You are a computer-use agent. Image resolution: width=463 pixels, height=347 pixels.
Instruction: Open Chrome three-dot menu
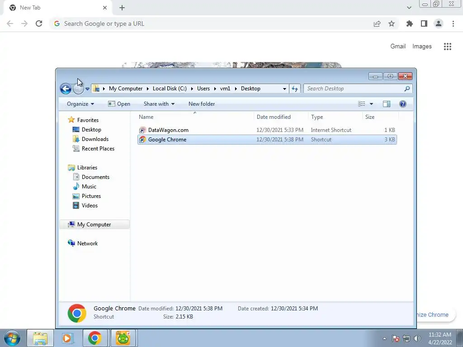453,23
